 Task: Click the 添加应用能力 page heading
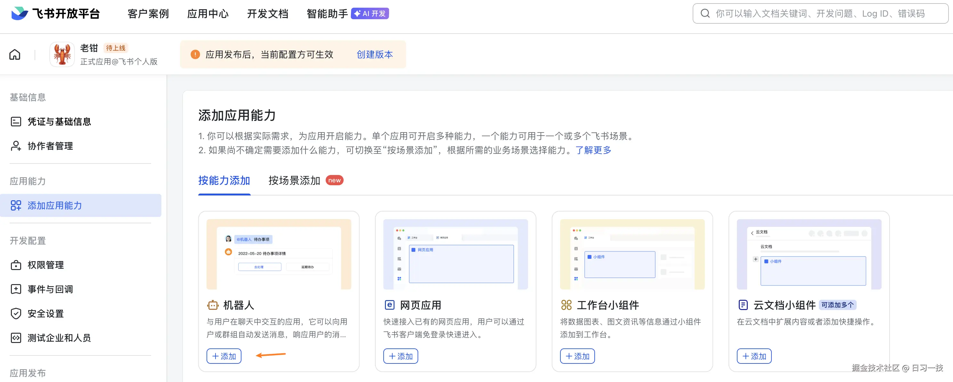coord(237,115)
